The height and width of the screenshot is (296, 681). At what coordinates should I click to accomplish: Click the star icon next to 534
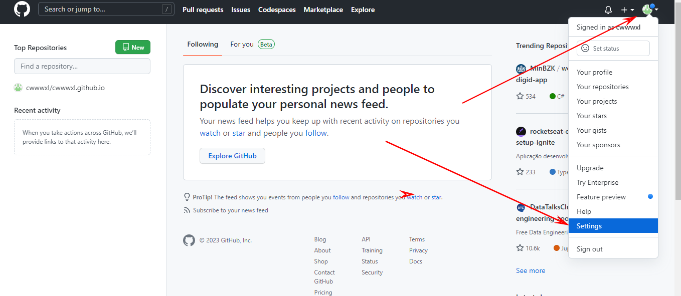[x=520, y=96]
